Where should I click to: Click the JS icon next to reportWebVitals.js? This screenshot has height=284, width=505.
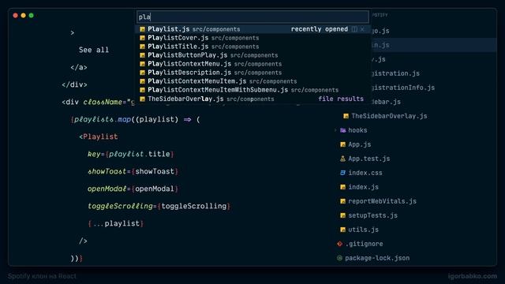tap(342, 201)
